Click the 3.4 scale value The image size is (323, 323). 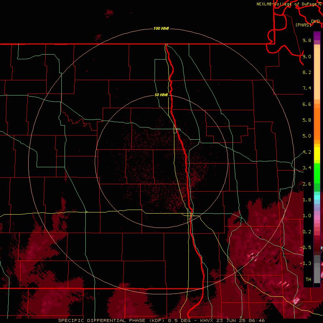[x=307, y=168]
